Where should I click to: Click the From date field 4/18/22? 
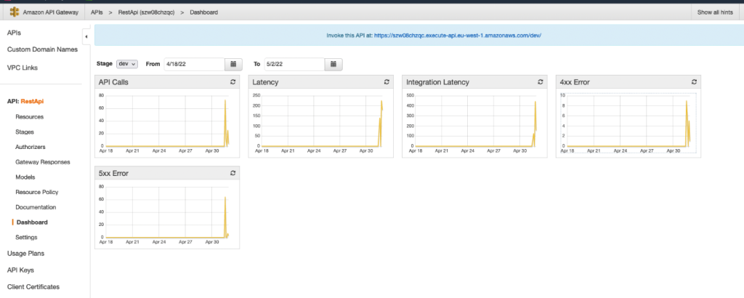tap(194, 64)
